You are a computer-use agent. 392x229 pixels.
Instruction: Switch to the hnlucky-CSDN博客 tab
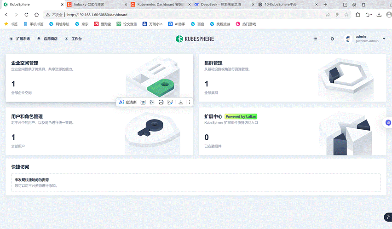(97, 5)
